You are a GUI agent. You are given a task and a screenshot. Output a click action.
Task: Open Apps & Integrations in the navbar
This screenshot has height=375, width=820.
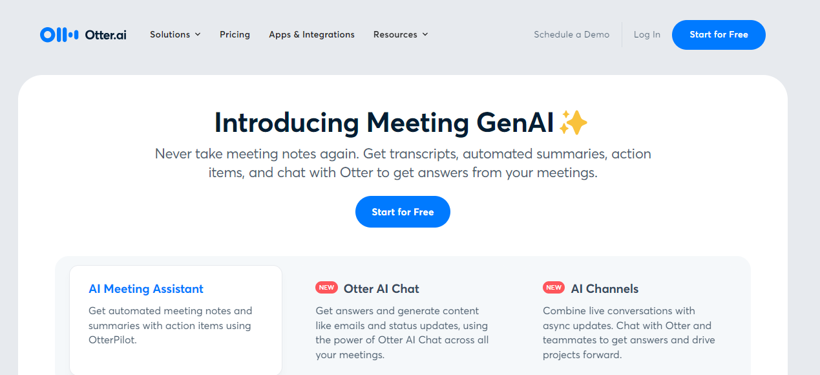click(x=311, y=34)
